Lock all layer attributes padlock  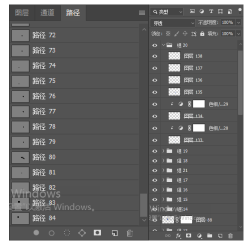pos(202,33)
